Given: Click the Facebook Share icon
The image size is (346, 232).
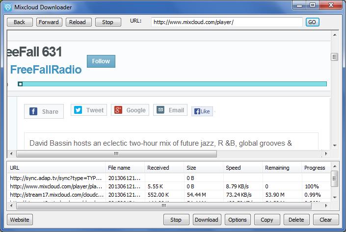Looking at the screenshot, I should (33, 111).
